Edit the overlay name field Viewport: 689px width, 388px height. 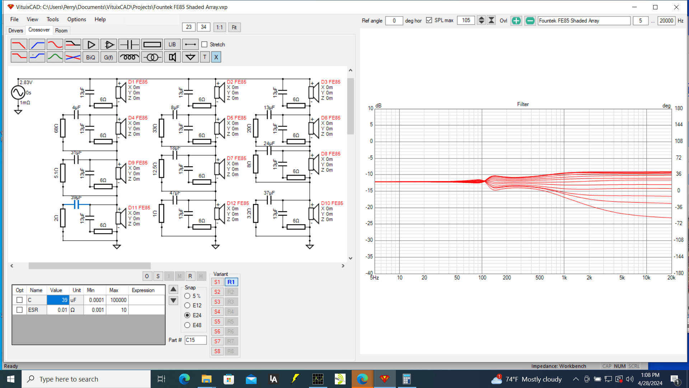click(x=584, y=21)
